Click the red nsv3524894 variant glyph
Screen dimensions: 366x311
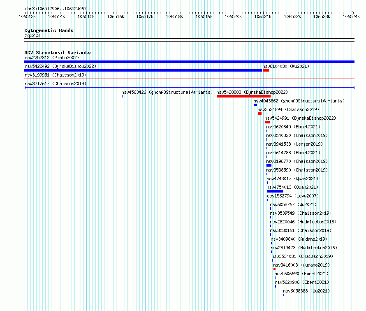coord(259,114)
